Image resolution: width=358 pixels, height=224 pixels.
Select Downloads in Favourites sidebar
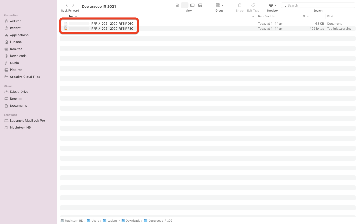(18, 56)
